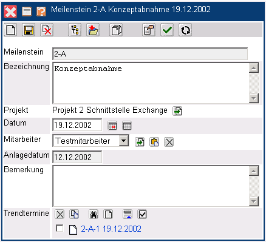Click clipboard paste icon beside Mitarbeiter

pos(154,142)
